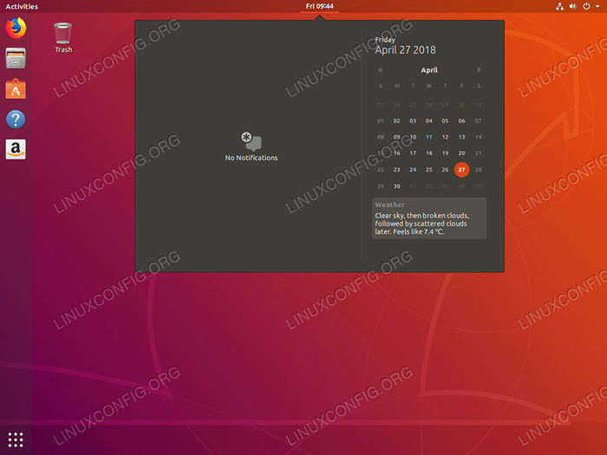The height and width of the screenshot is (455, 607).
Task: Select April 11 in calendar
Action: [x=429, y=137]
